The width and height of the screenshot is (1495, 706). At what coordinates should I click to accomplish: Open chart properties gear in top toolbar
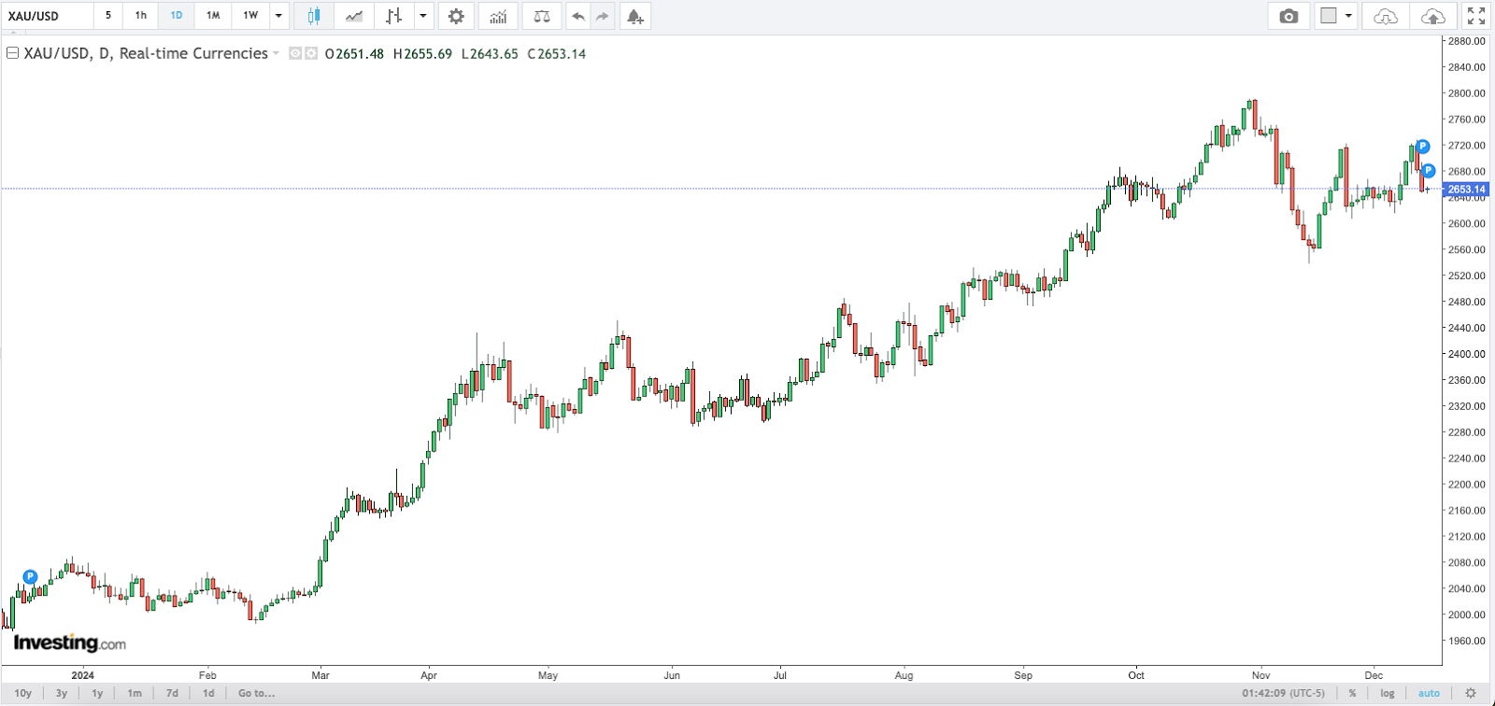pos(456,16)
